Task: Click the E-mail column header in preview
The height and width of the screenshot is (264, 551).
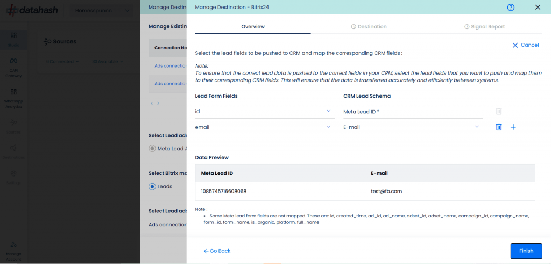Action: (x=379, y=173)
